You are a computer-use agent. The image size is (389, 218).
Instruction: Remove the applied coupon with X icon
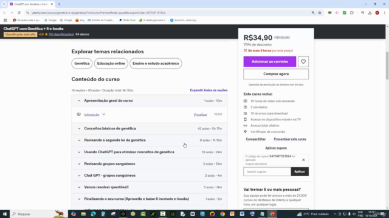pos(303,160)
